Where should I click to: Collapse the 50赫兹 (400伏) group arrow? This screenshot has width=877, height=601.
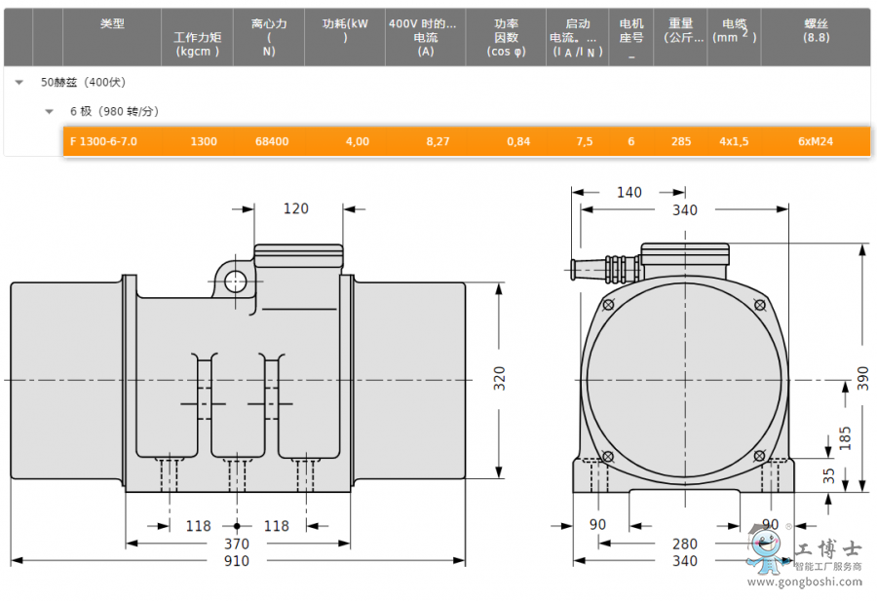pos(19,83)
